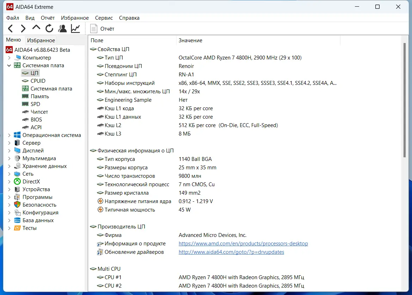
Task: Open Системная плата sub-item under motherboard
Action: [x=47, y=89]
